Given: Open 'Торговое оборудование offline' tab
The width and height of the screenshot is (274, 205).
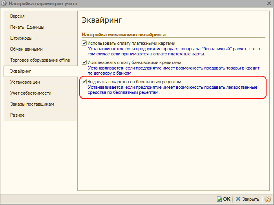Looking at the screenshot, I should (x=40, y=60).
